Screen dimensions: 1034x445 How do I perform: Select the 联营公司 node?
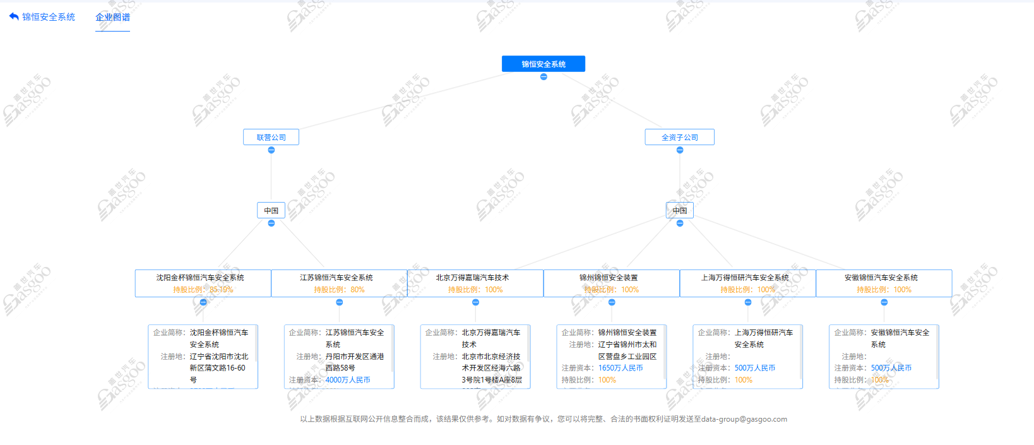tap(271, 137)
